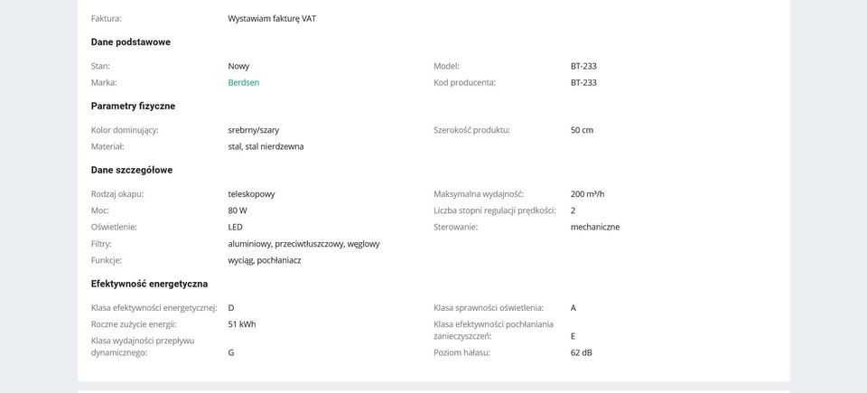Click the "62 dB" noise level value
Image resolution: width=867 pixels, height=393 pixels.
pos(582,352)
